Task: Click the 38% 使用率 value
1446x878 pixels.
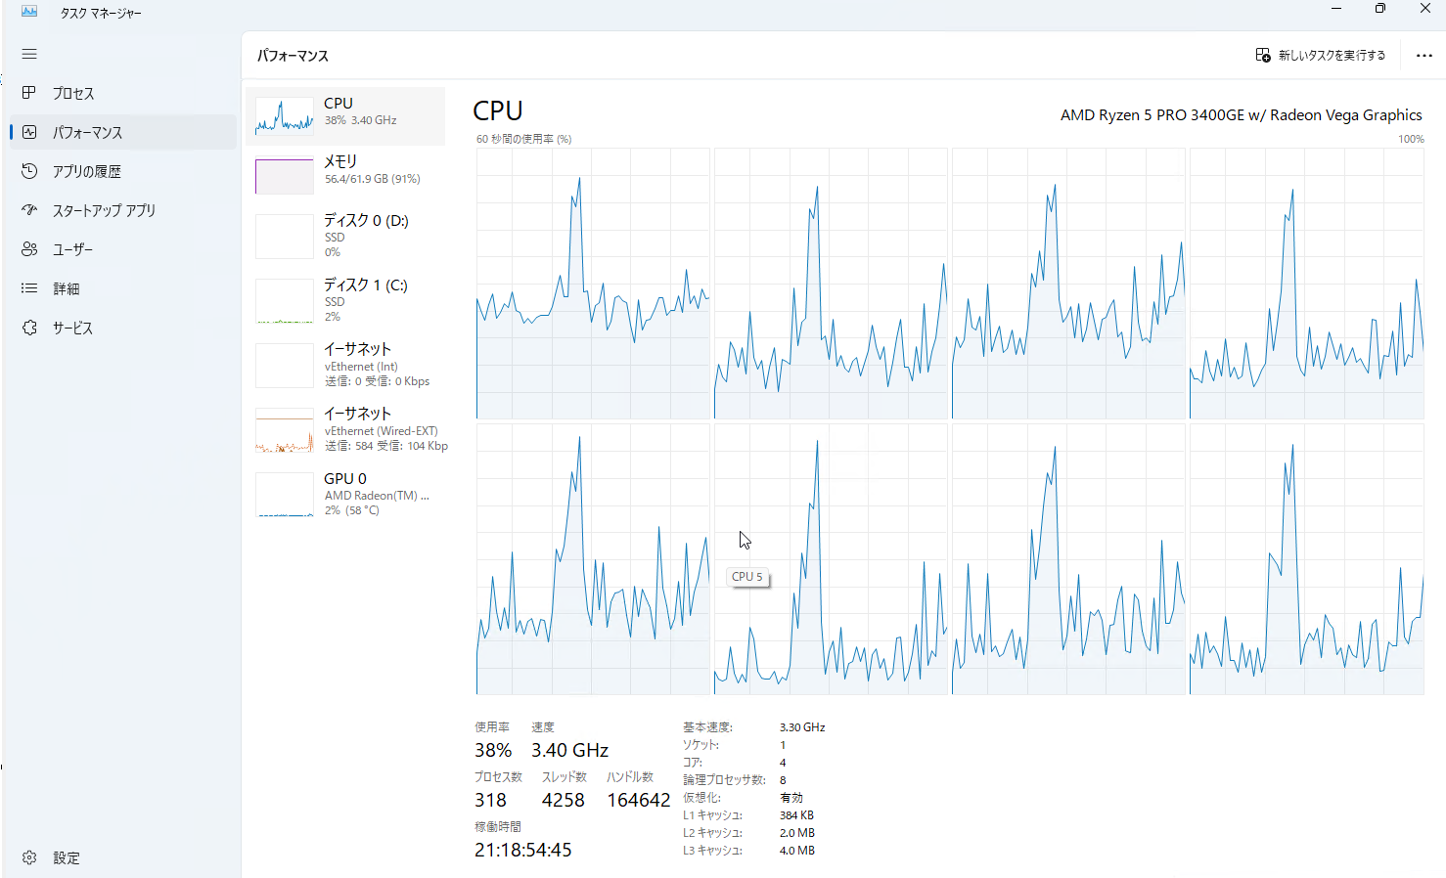Action: 493,750
